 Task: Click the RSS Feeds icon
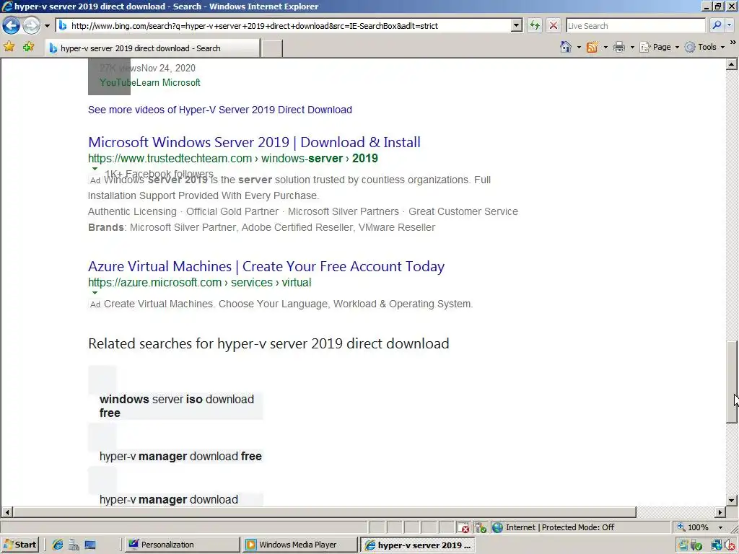(x=592, y=47)
